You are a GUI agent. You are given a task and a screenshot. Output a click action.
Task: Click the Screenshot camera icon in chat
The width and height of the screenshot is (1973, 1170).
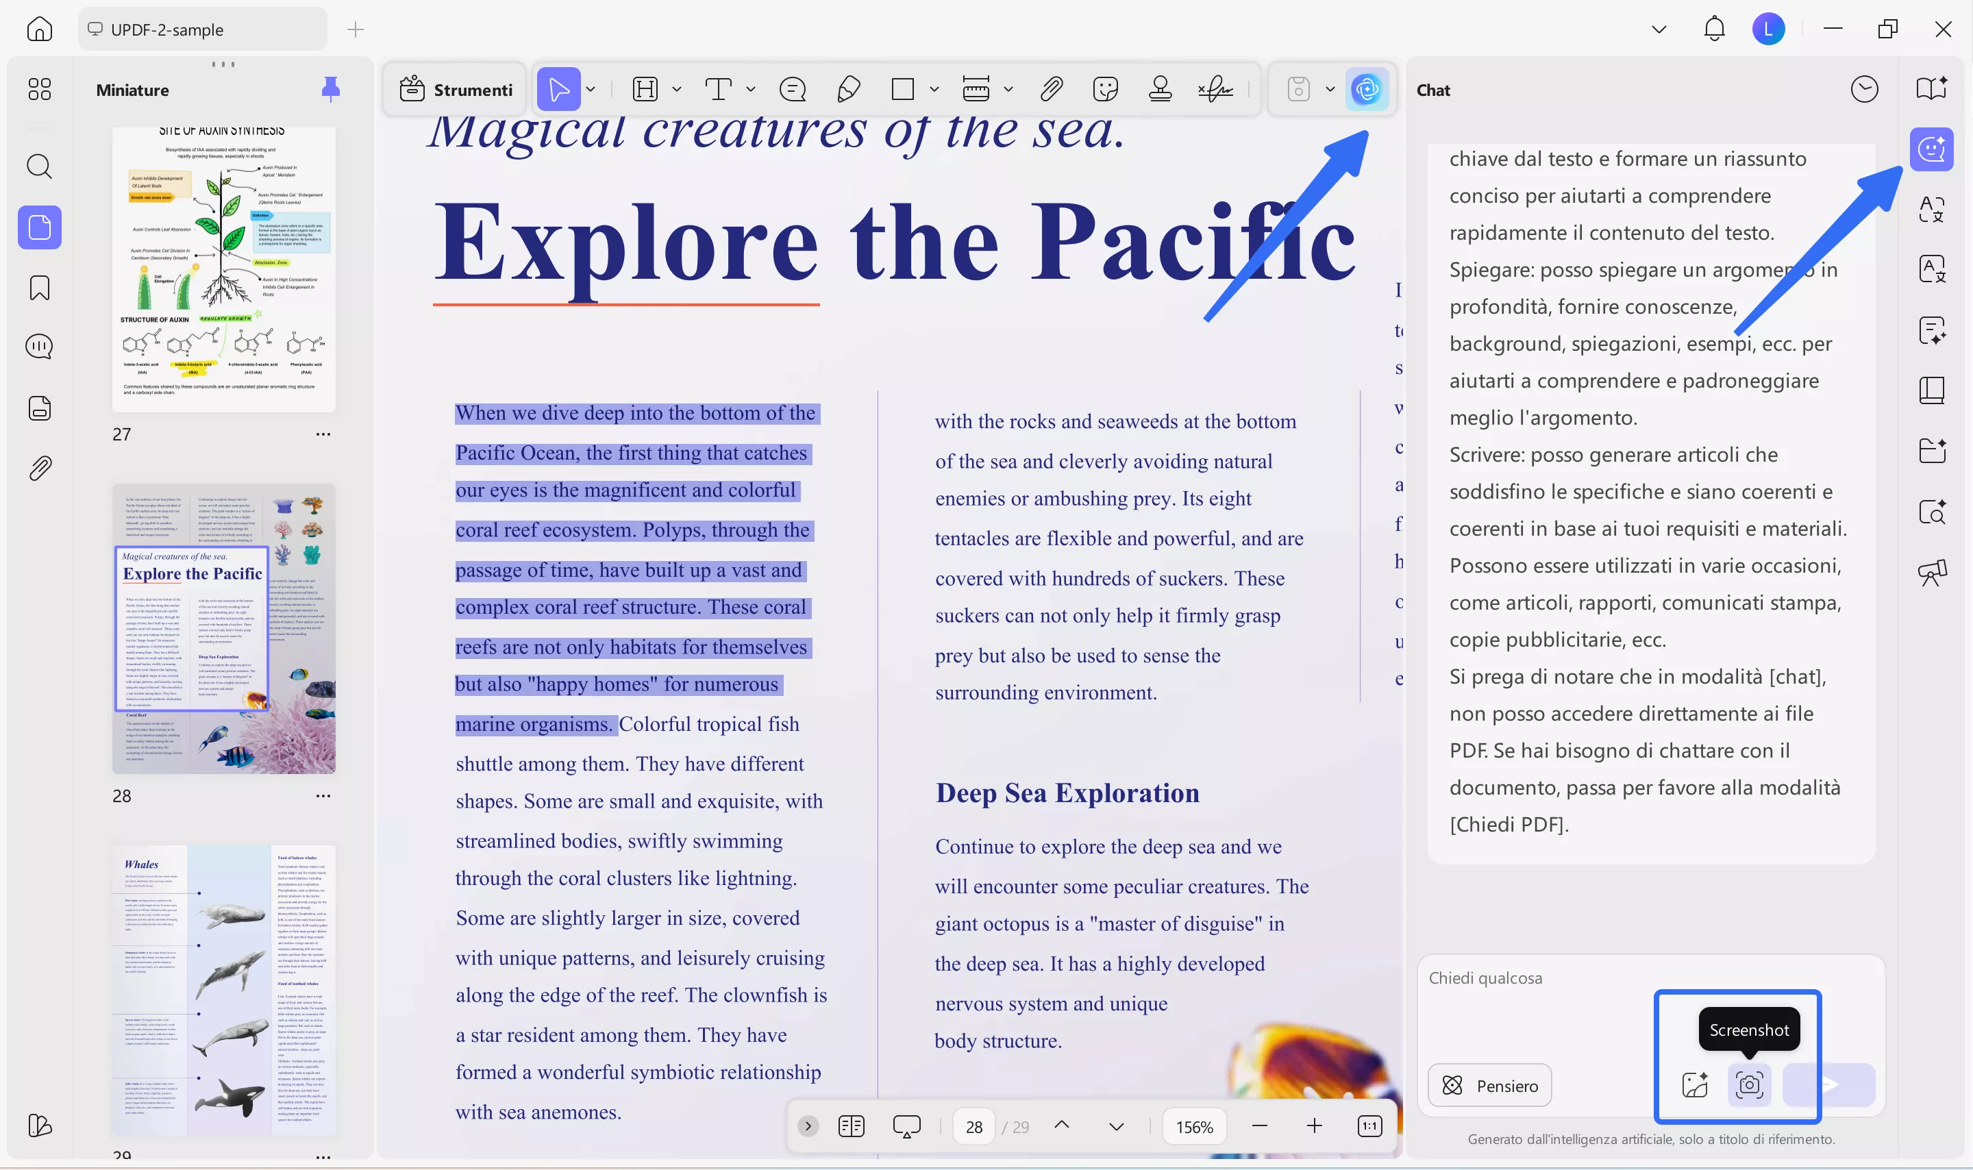tap(1749, 1085)
